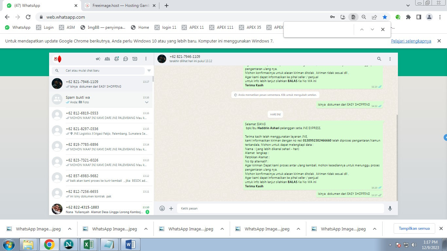Viewport: 447px width, 251px height.
Task: Click the address bar web.whatsapp.com
Action: tap(65, 17)
